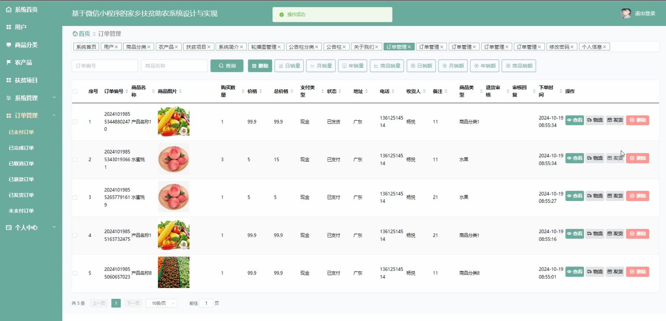Close the 修改密码 tab

click(572, 47)
